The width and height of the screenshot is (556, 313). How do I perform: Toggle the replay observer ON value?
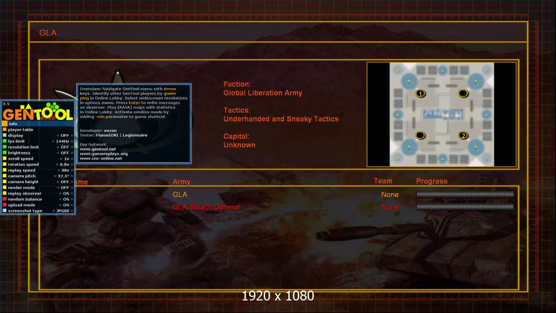66,193
